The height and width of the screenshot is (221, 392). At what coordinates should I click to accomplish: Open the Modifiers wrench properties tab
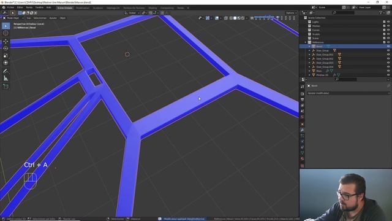(x=302, y=130)
